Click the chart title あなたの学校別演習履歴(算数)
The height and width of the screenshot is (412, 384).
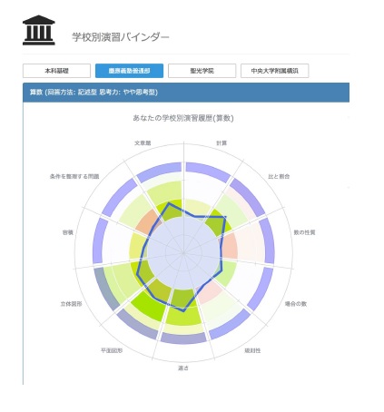183,118
